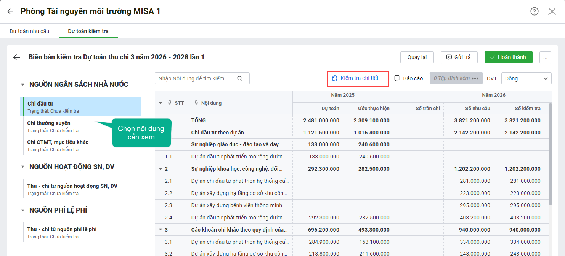Viewport: 565px width, 256px height.
Task: Select the Dự toán kiểm tra tab
Action: [x=88, y=31]
